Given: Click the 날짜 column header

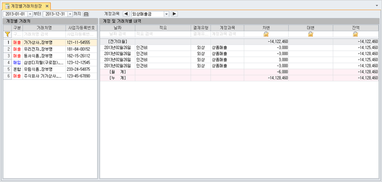Looking at the screenshot, I should tap(118, 28).
